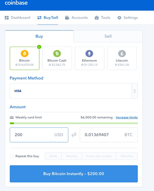Select the Ethereum card
This screenshot has width=154, height=191.
point(90,58)
